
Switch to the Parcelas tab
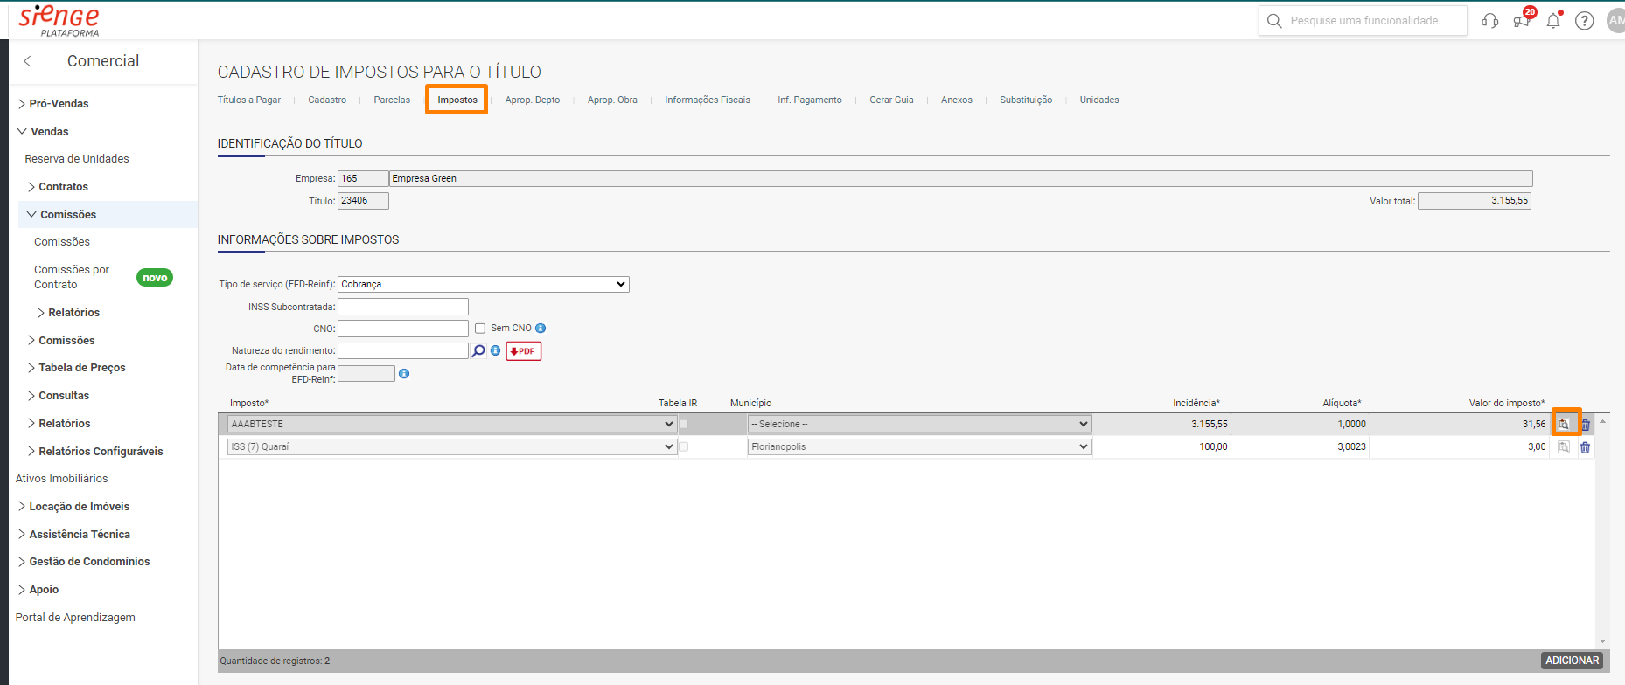392,100
